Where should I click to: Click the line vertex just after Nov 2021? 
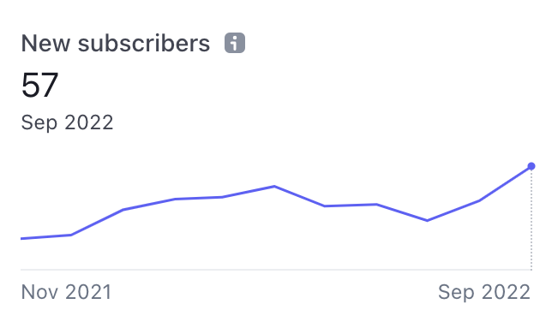71,235
